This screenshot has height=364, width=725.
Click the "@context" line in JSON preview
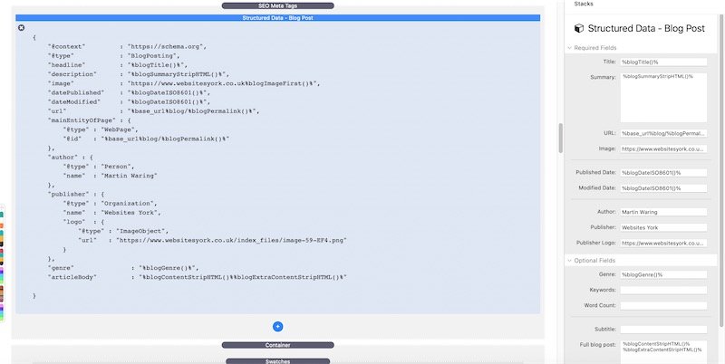pyautogui.click(x=127, y=47)
